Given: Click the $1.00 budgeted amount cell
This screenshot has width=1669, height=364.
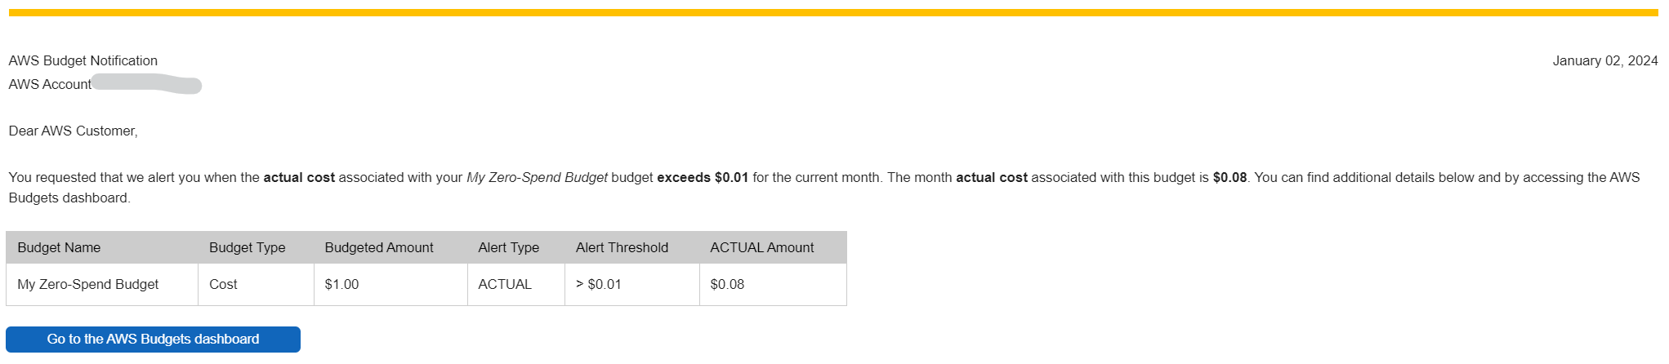Looking at the screenshot, I should click(x=341, y=285).
